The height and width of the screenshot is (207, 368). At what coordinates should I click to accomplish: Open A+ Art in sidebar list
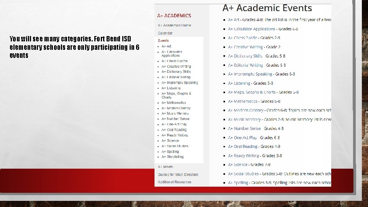166,46
